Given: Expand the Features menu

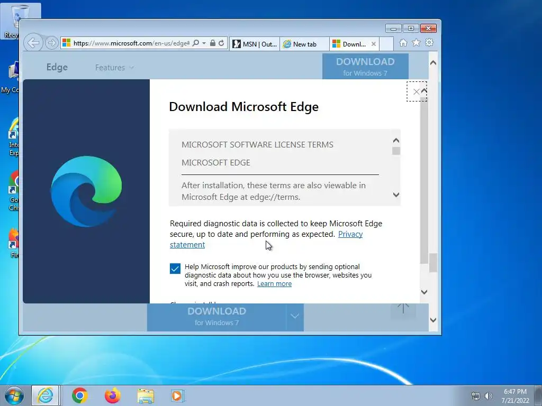Looking at the screenshot, I should tap(114, 67).
